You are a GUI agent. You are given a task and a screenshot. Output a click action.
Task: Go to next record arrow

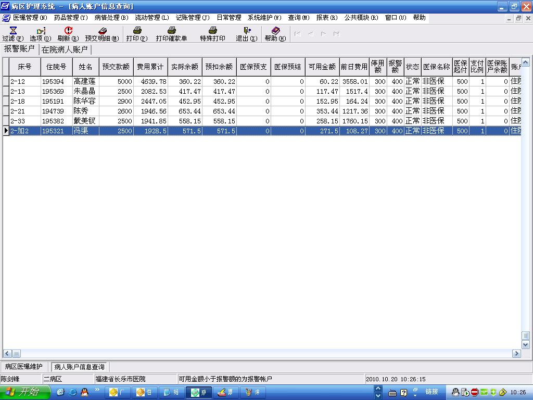point(324,34)
